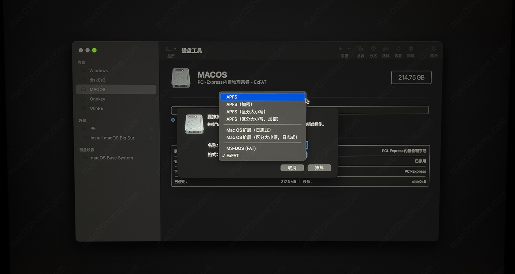
Task: Click the 217.3 MB used value
Action: (288, 182)
